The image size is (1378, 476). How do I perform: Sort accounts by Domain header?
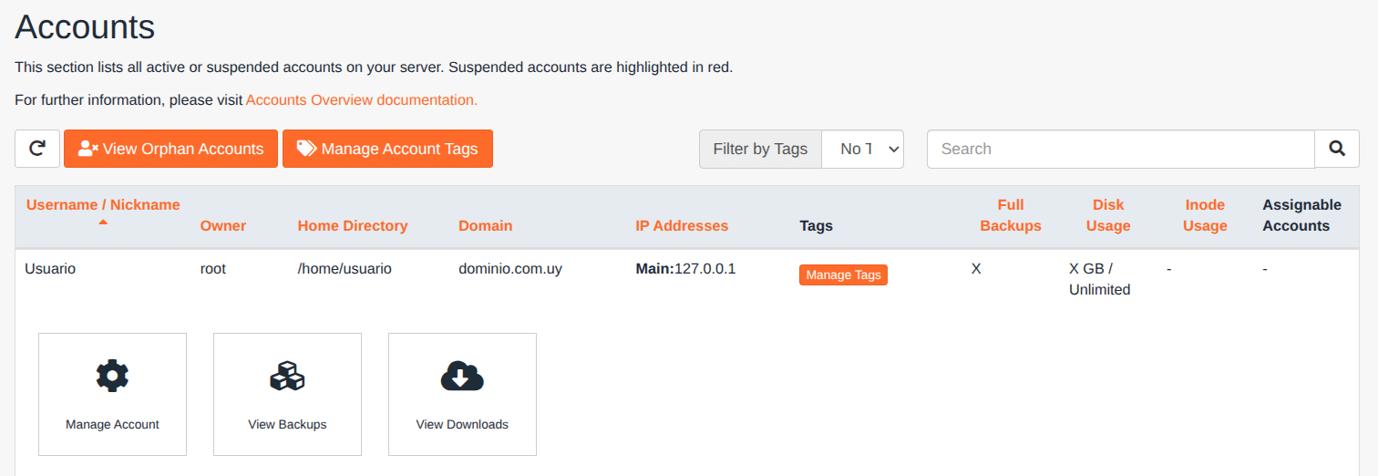pyautogui.click(x=485, y=226)
